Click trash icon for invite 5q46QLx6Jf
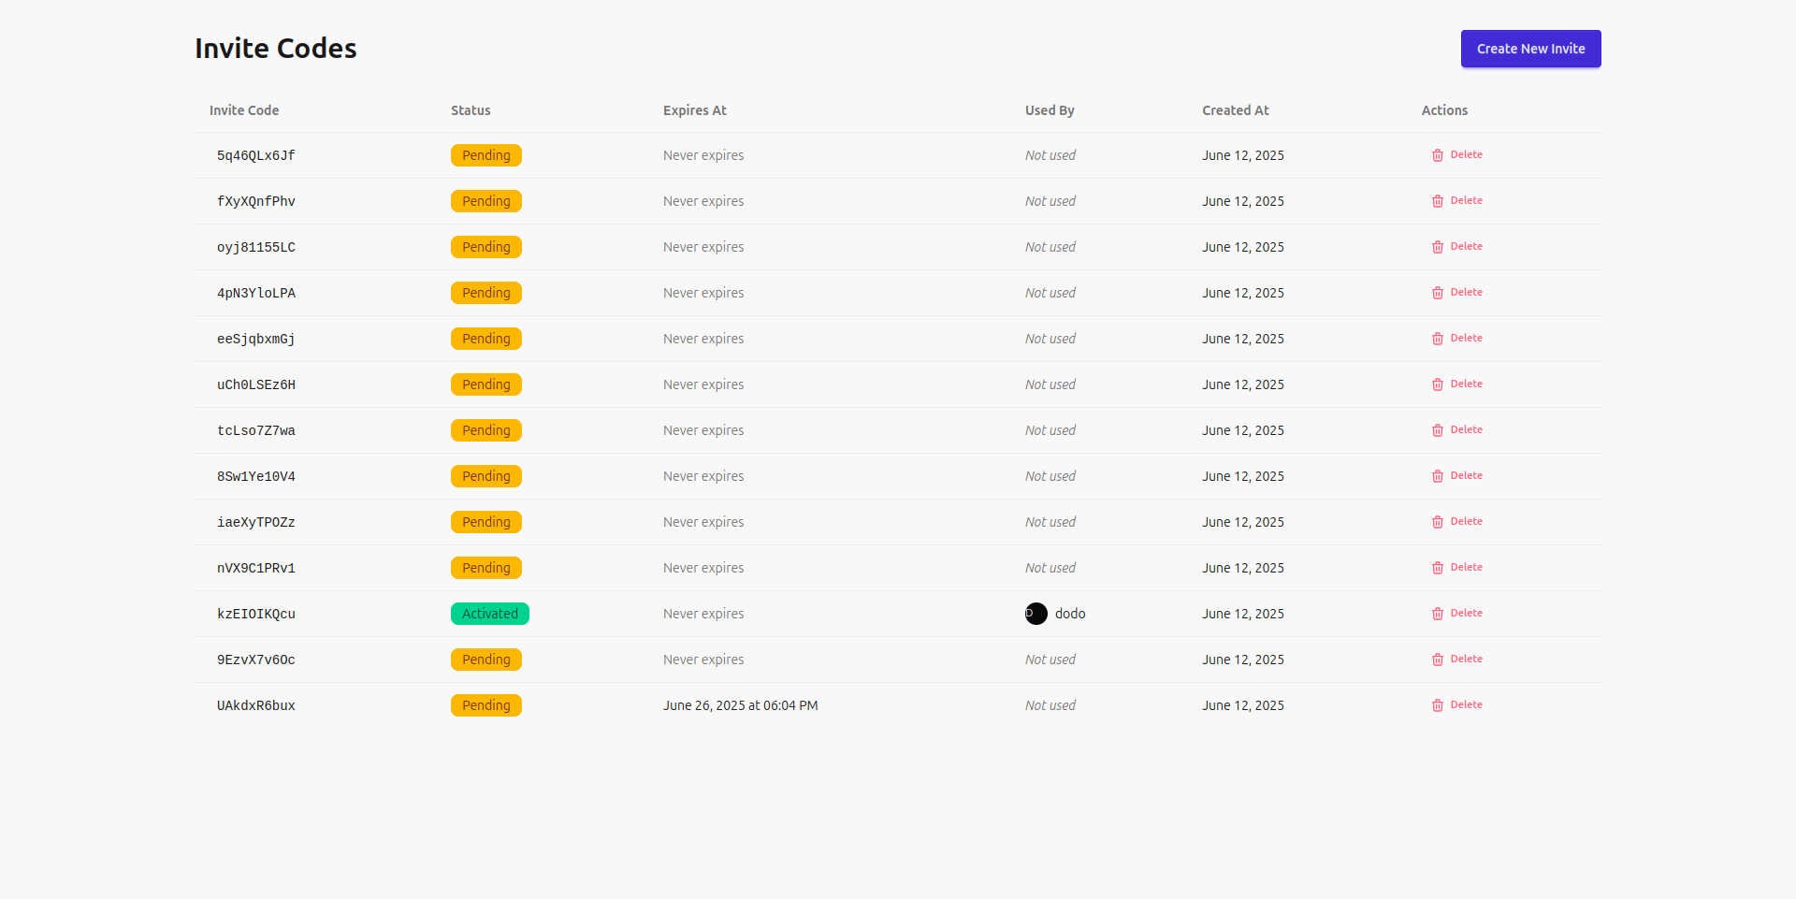This screenshot has width=1796, height=899. (x=1437, y=155)
